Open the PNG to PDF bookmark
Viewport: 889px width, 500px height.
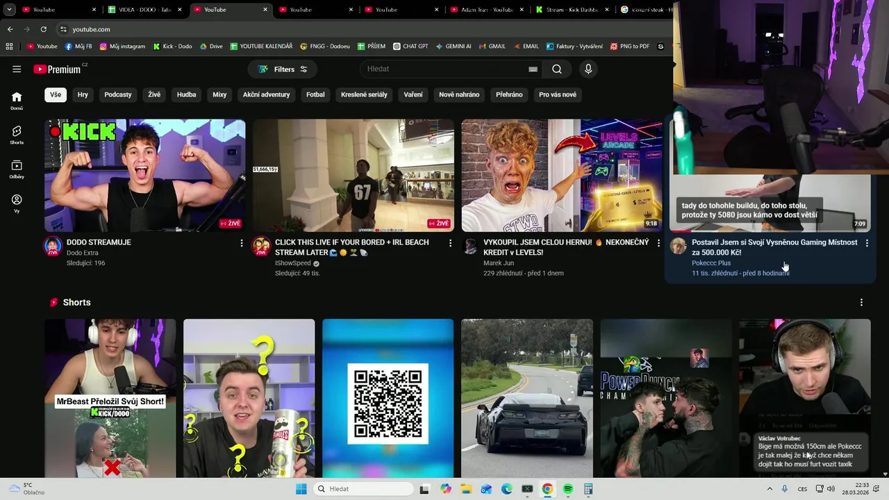point(630,47)
